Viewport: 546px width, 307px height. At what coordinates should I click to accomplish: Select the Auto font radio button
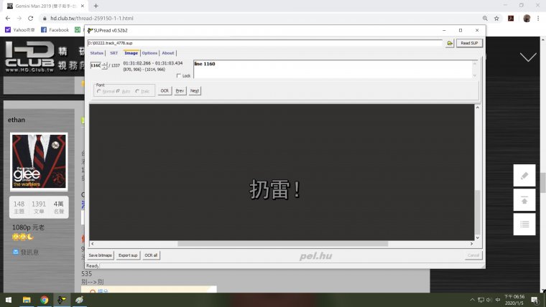click(118, 91)
